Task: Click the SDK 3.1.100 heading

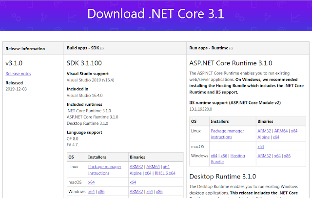Action: pos(84,63)
